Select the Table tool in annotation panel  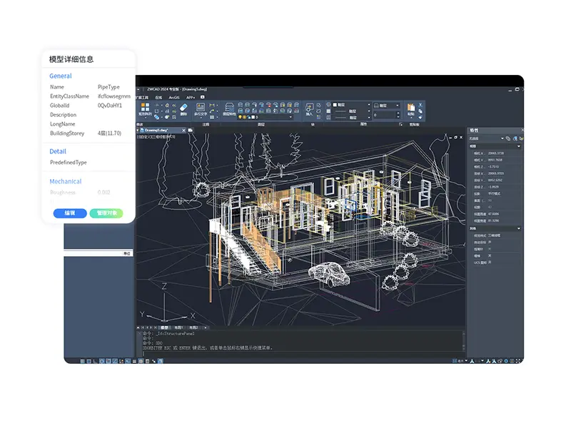point(211,117)
